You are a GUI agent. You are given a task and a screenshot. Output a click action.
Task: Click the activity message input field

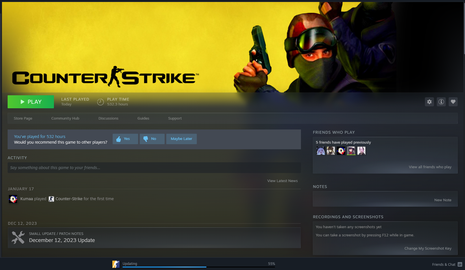(154, 168)
